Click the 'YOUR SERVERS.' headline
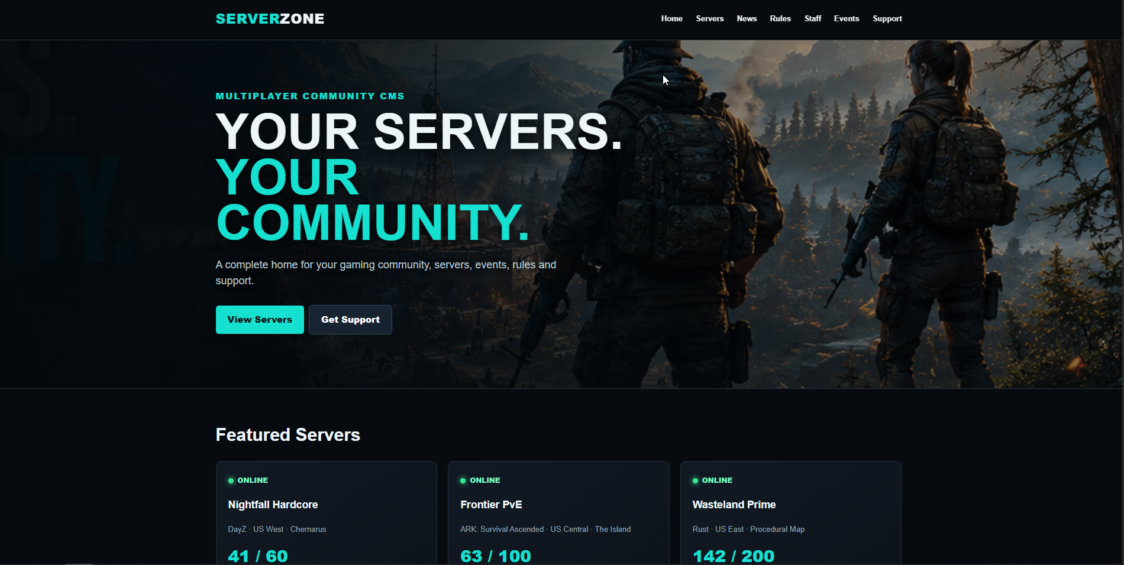Image resolution: width=1124 pixels, height=565 pixels. pyautogui.click(x=419, y=131)
